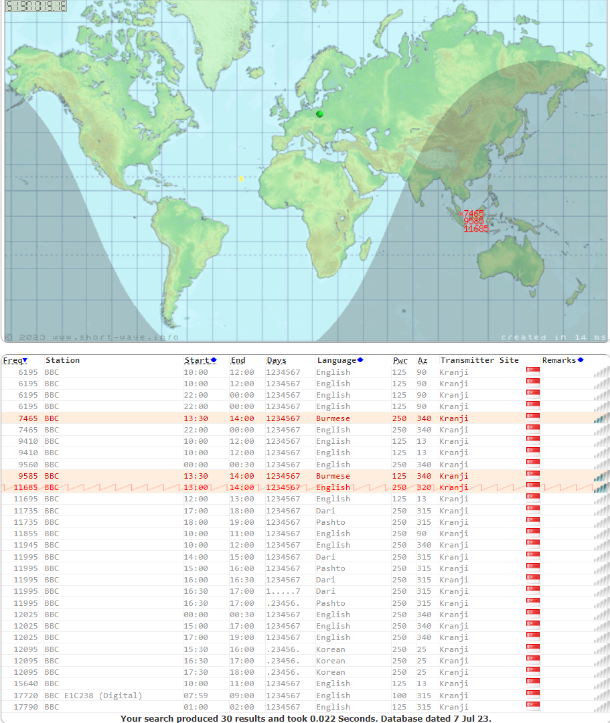Image resolution: width=610 pixels, height=723 pixels.
Task: Click the End column header
Action: [238, 360]
